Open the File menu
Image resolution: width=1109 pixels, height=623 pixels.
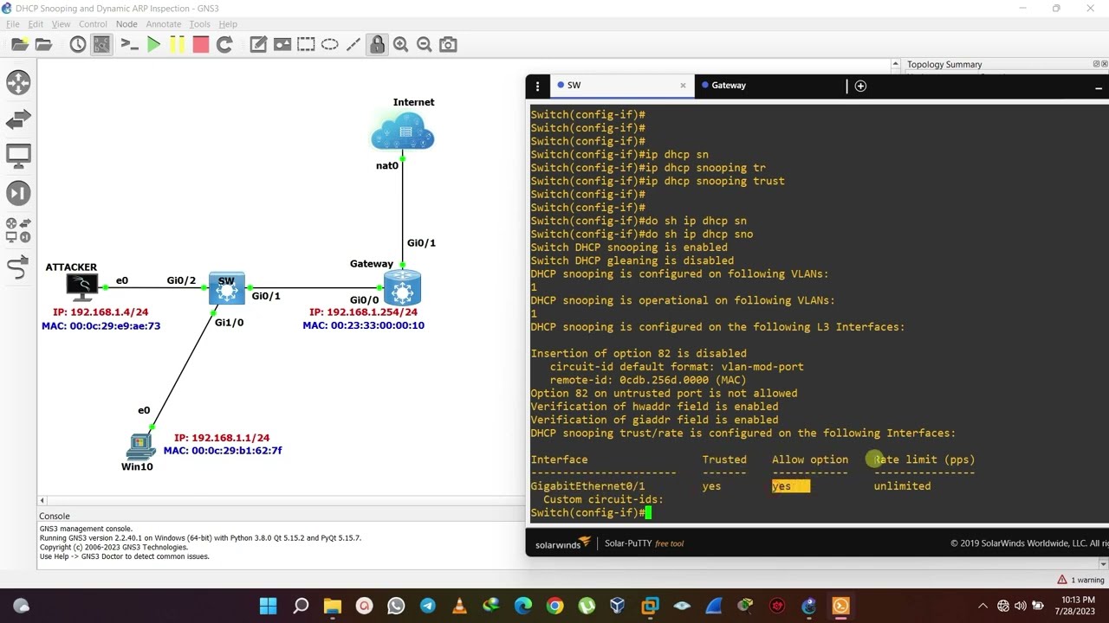[x=12, y=24]
